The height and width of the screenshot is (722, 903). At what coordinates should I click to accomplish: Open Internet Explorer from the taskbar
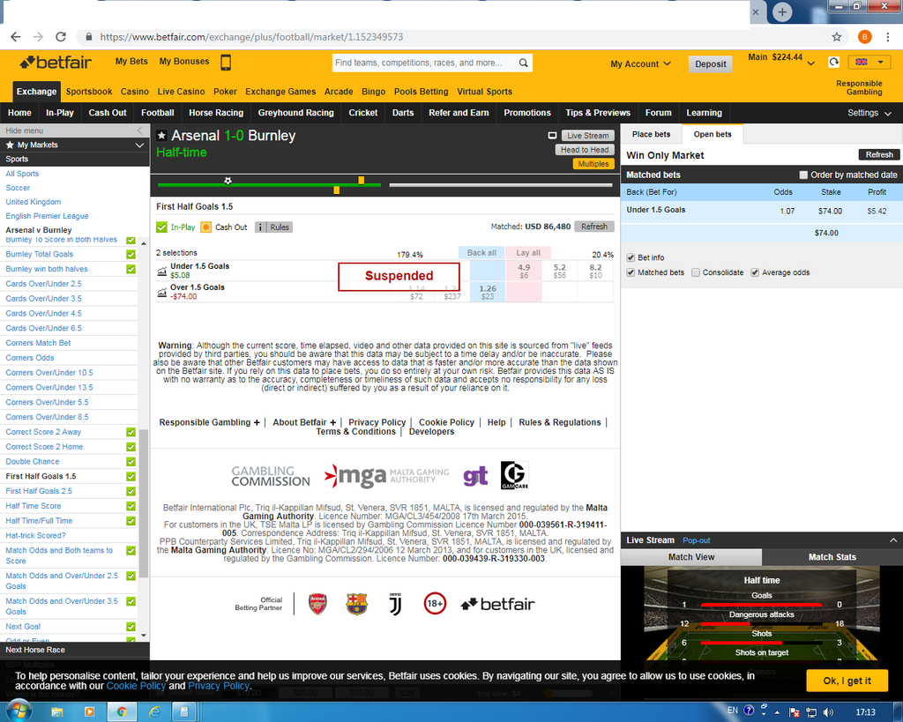pyautogui.click(x=154, y=712)
